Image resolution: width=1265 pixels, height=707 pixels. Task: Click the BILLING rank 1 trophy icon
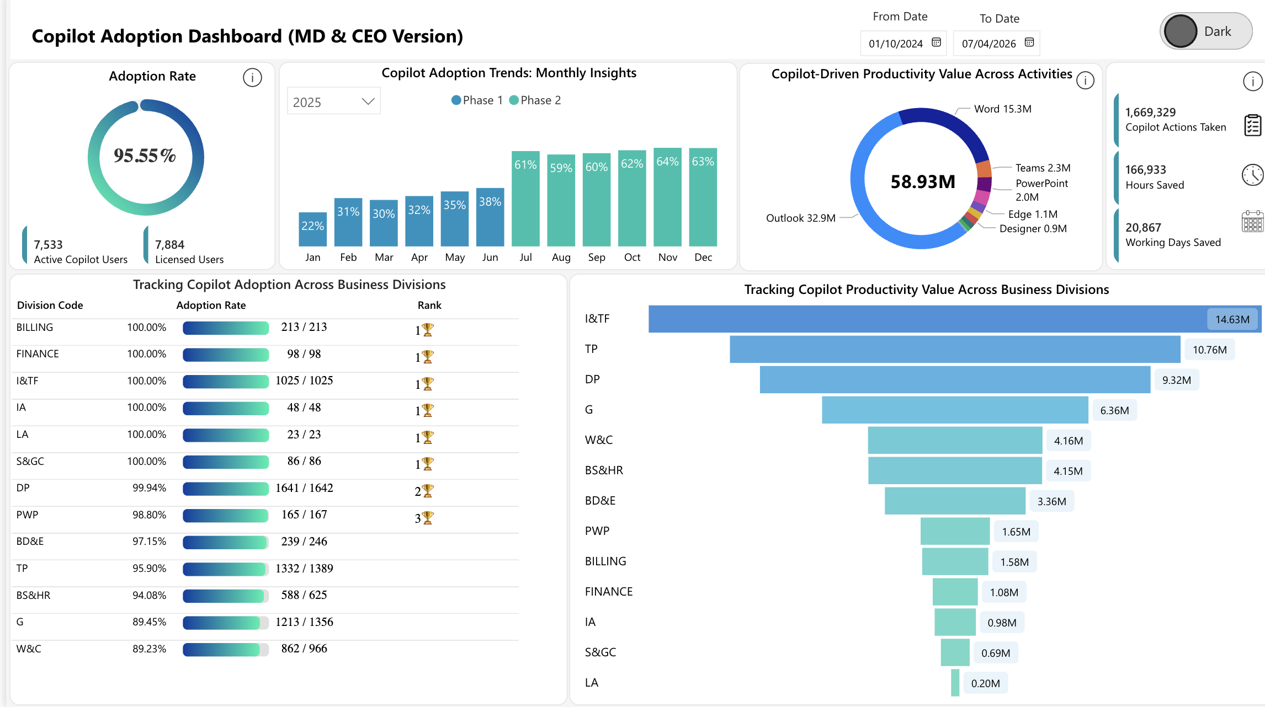point(427,330)
